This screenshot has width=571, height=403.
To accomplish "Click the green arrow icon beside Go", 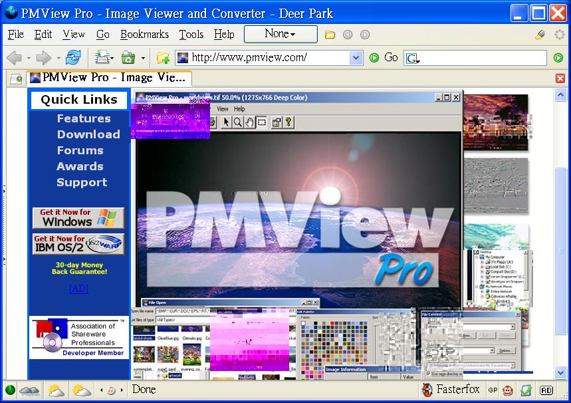I will [x=374, y=58].
